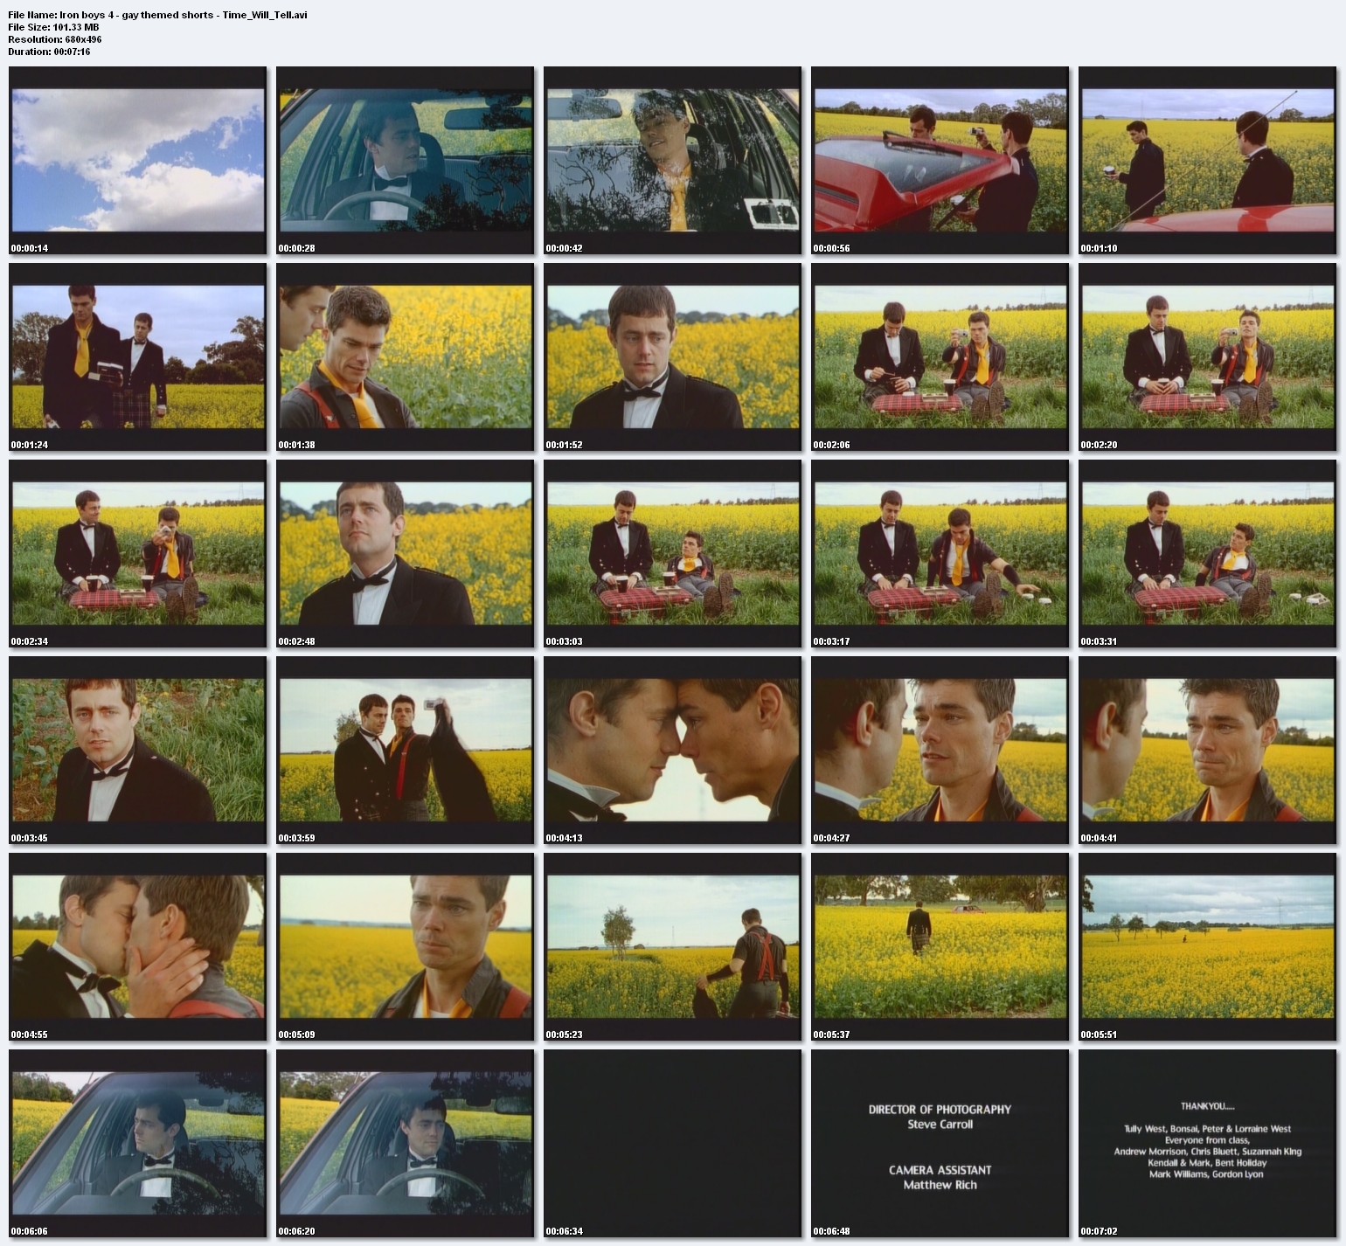Open the picnic scene thumbnail at 00:02:06

tap(940, 356)
